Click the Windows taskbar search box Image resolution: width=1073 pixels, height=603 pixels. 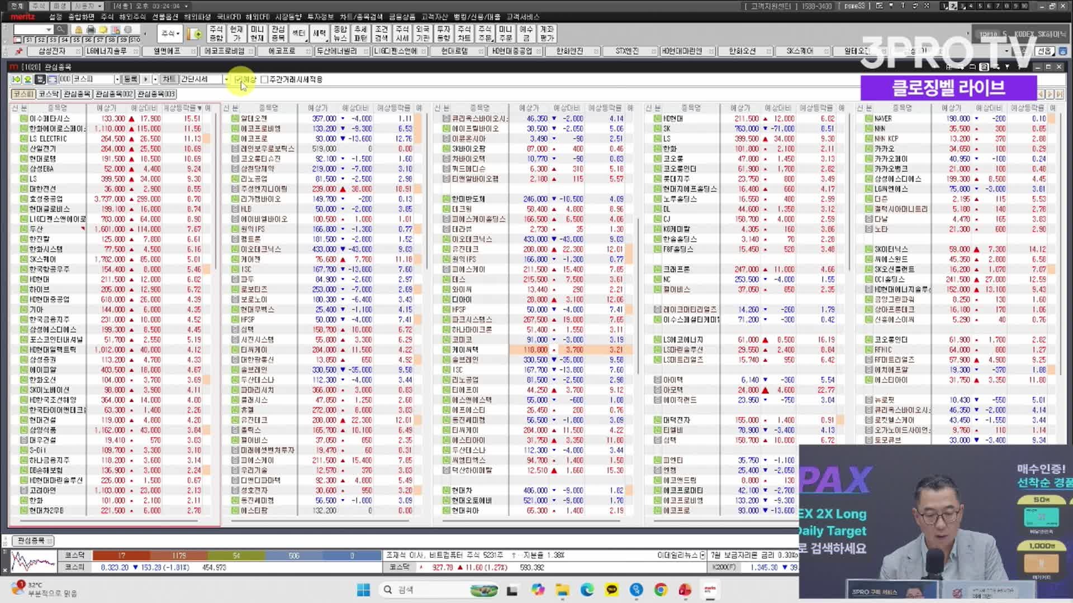439,590
